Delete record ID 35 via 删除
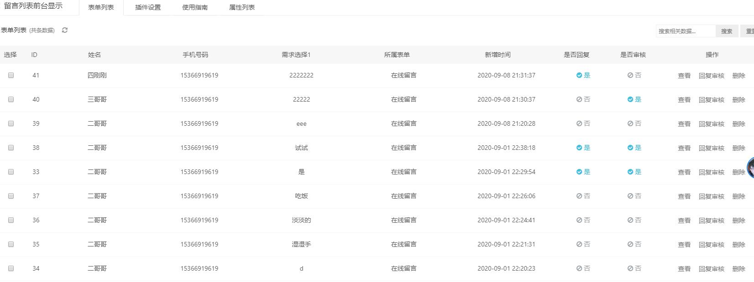754x282 pixels. click(738, 245)
